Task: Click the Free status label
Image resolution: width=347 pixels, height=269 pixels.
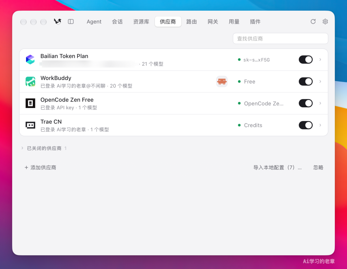Action: (x=249, y=82)
